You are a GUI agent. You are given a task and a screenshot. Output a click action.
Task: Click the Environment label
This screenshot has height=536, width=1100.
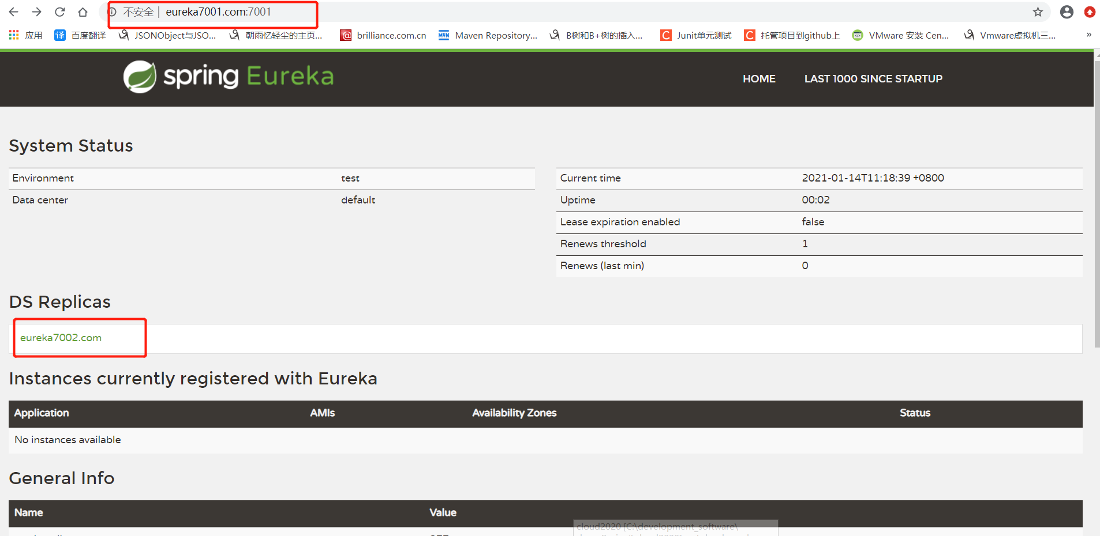point(43,178)
